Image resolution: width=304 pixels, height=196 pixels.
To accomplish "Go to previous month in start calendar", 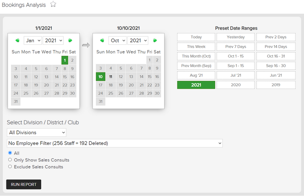I will 17,41.
